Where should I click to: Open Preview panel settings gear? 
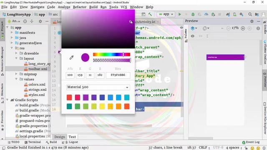point(252,21)
